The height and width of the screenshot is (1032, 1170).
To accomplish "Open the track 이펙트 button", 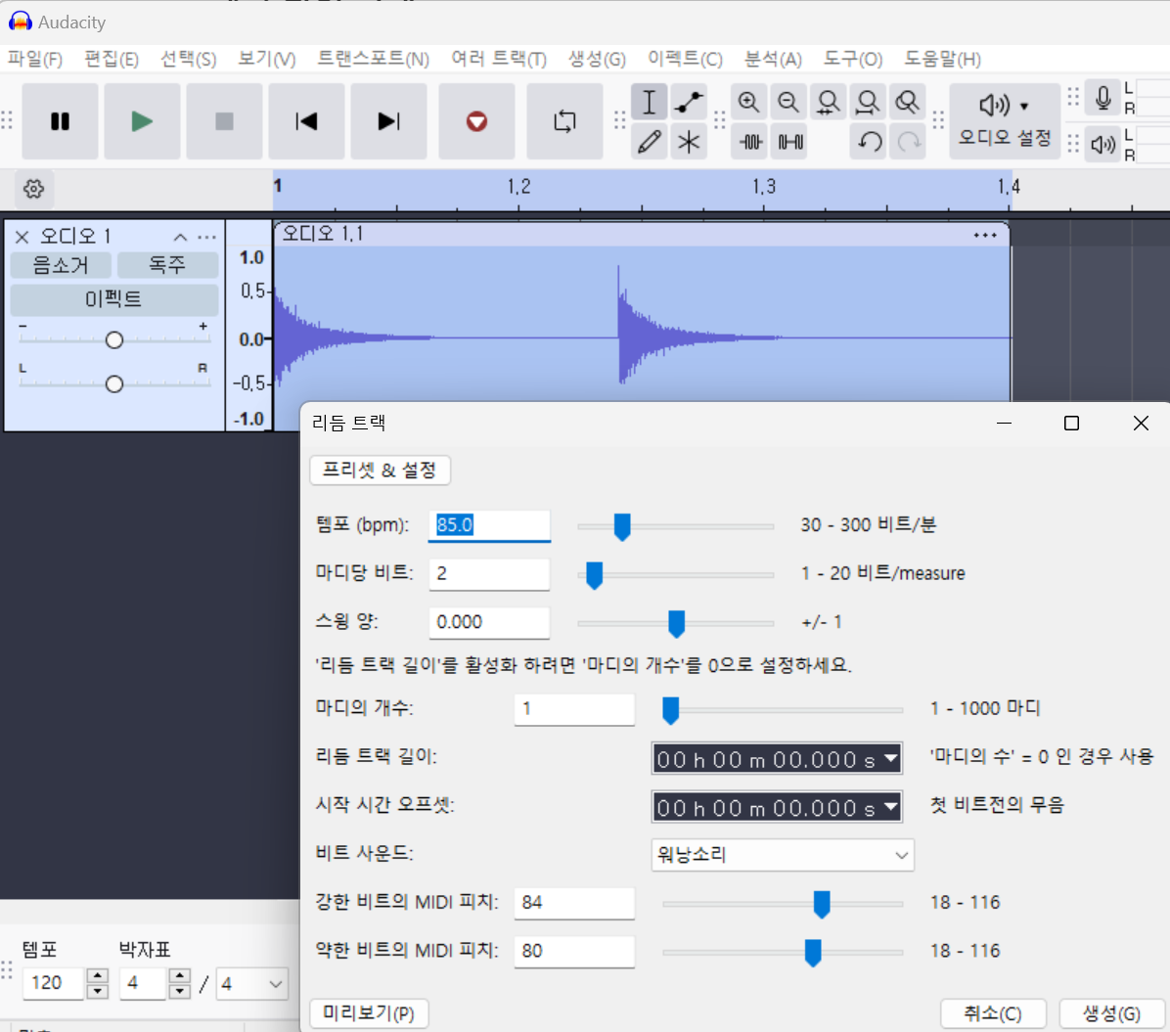I will tap(114, 299).
